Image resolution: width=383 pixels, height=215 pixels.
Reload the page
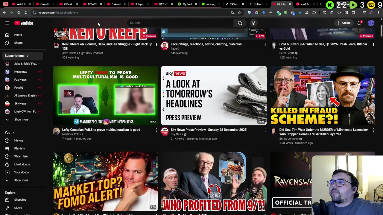19,13
